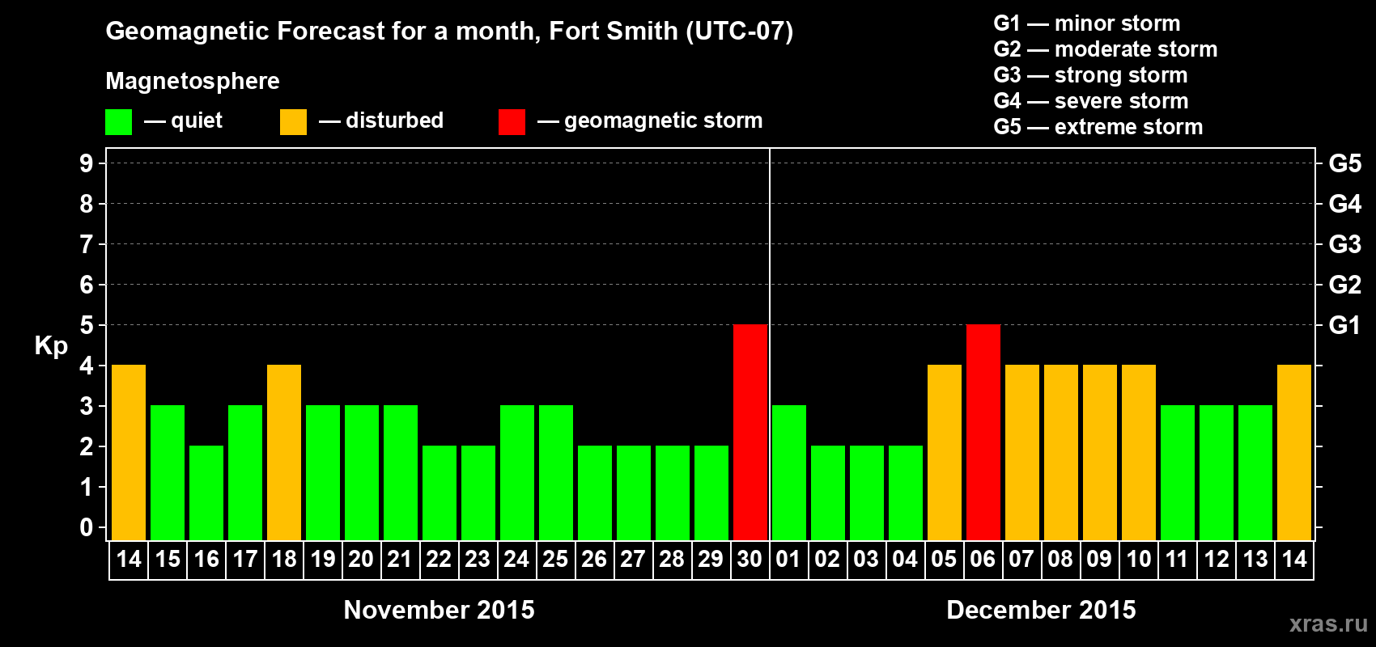Click the 'G5 — extreme storm' legend text
1376x647 pixels.
tap(1098, 127)
